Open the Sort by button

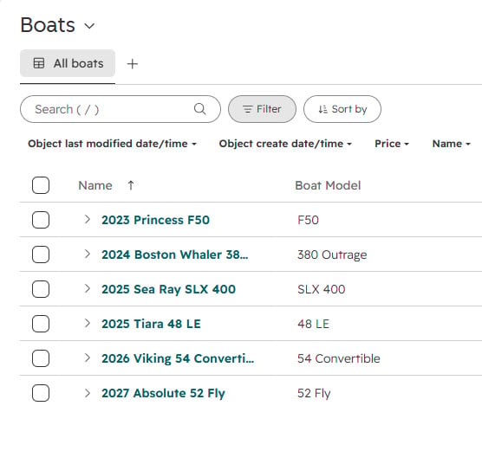click(x=342, y=109)
